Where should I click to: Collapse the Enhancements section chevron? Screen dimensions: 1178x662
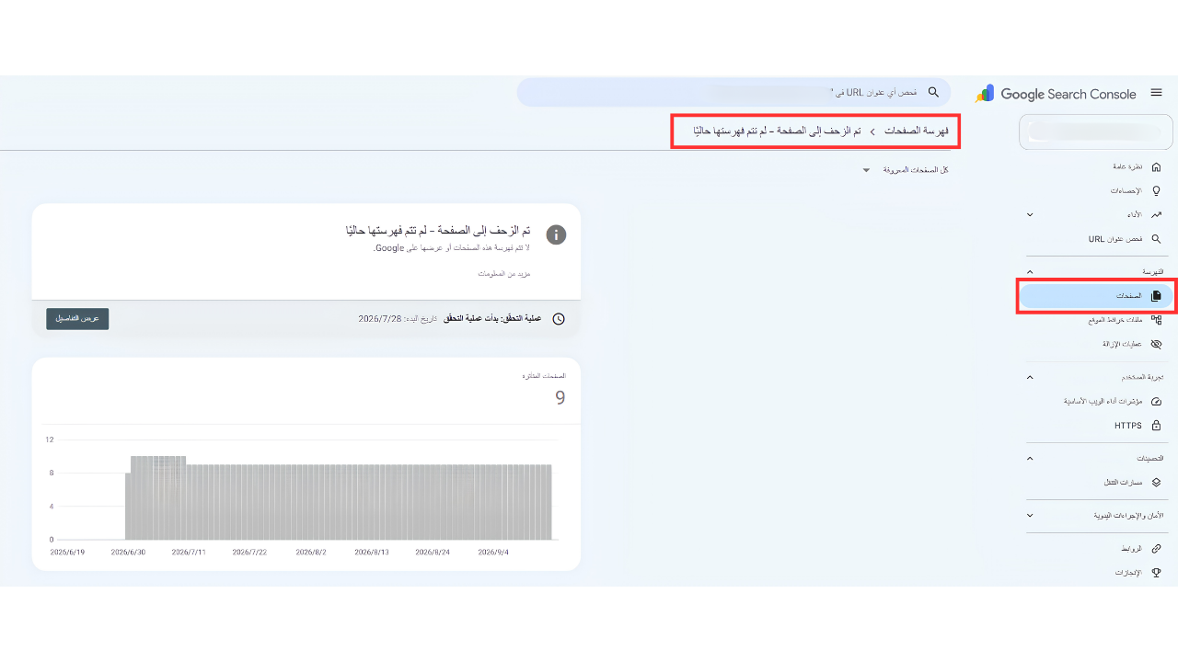pyautogui.click(x=1030, y=458)
